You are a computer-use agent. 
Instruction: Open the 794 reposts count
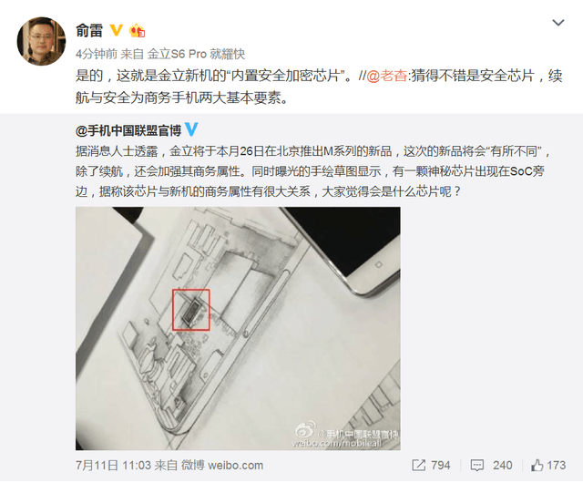pos(441,465)
